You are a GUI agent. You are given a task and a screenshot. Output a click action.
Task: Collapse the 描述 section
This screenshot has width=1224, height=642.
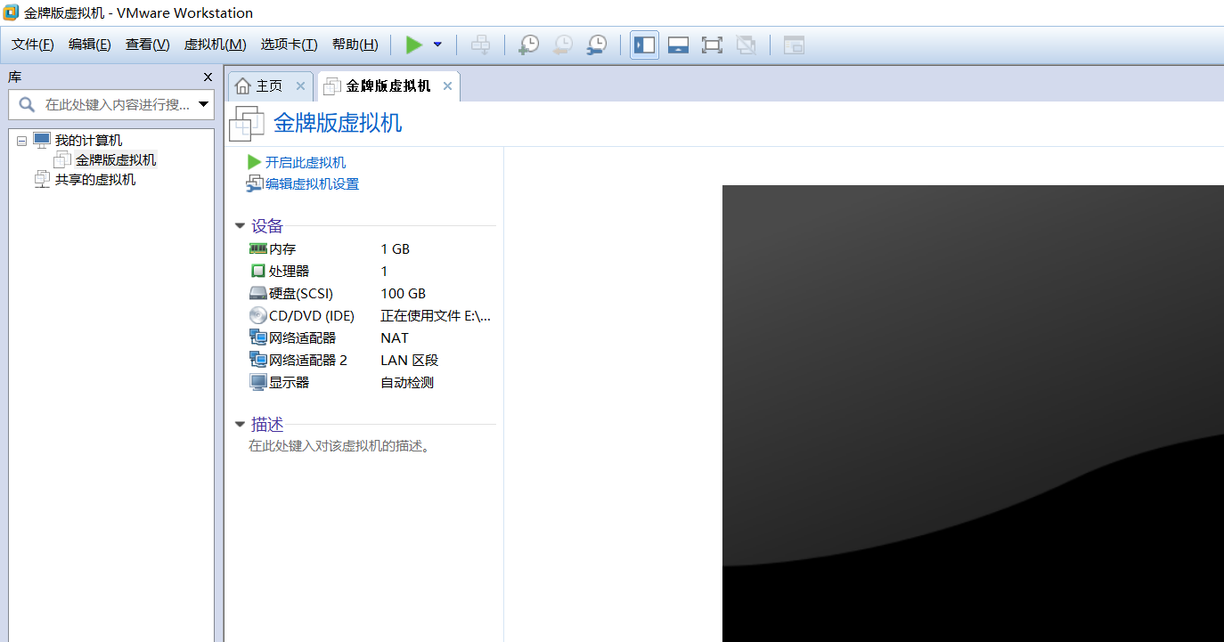[240, 425]
